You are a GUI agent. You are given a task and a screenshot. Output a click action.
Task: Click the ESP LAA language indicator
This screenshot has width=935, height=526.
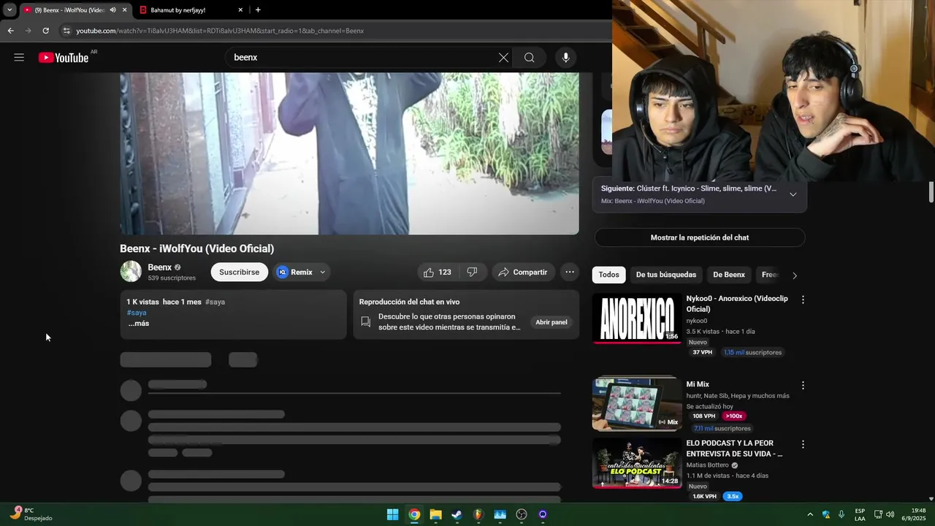click(860, 514)
